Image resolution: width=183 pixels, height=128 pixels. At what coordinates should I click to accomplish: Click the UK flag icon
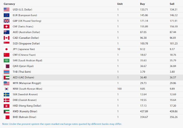coord(7,21)
